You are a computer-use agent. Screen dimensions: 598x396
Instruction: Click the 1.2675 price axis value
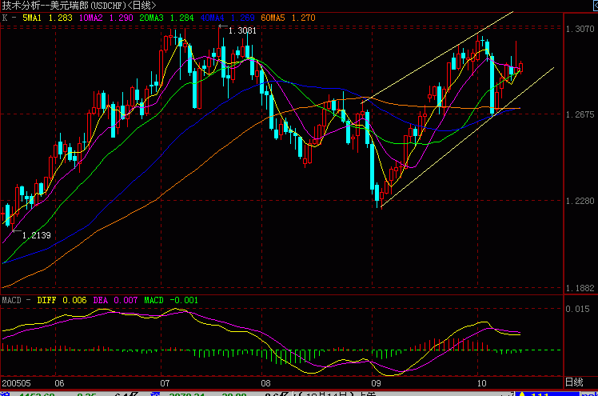580,114
